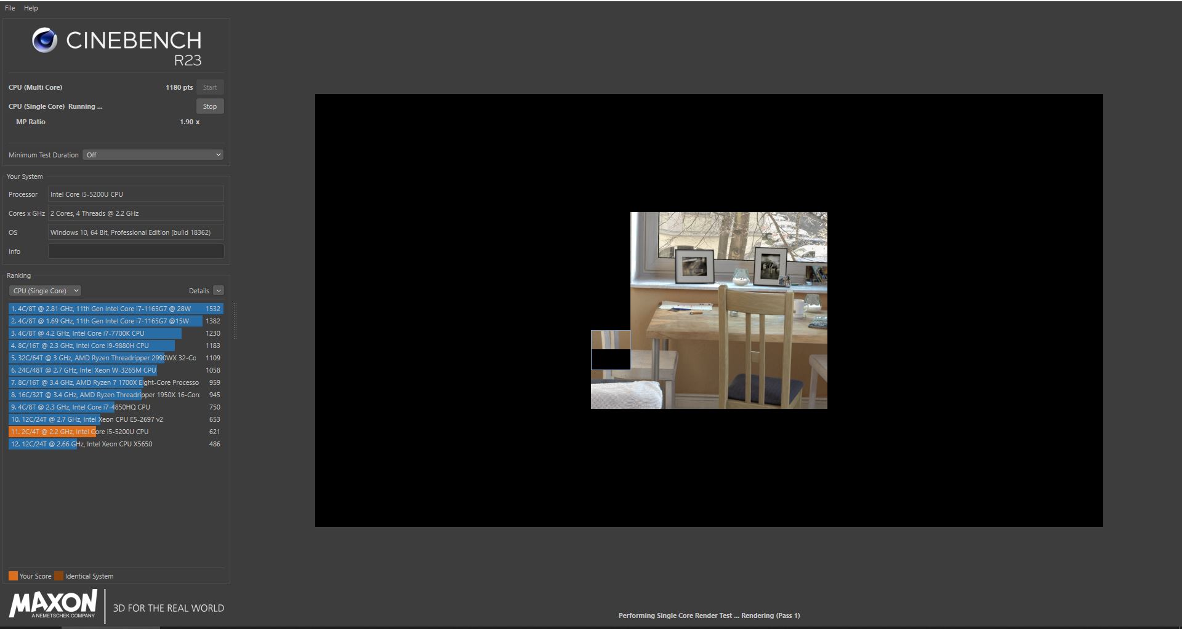Image resolution: width=1182 pixels, height=629 pixels.
Task: Open the File menu
Action: [x=10, y=8]
